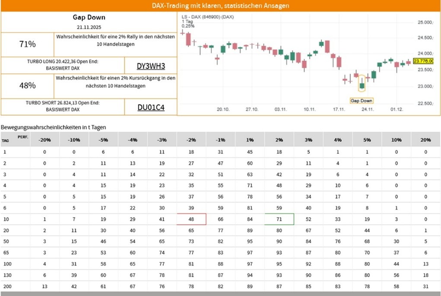The image size is (441, 296).
Task: Select the green-outlined 71 cell in table
Action: 279,219
